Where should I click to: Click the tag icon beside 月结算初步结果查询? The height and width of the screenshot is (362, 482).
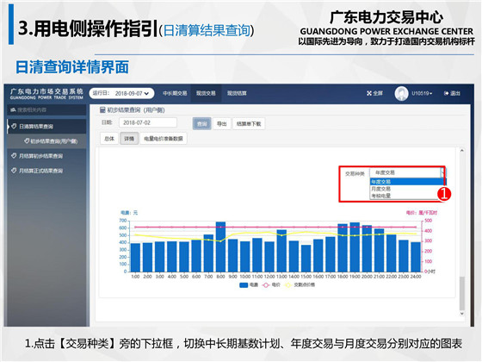coord(14,156)
